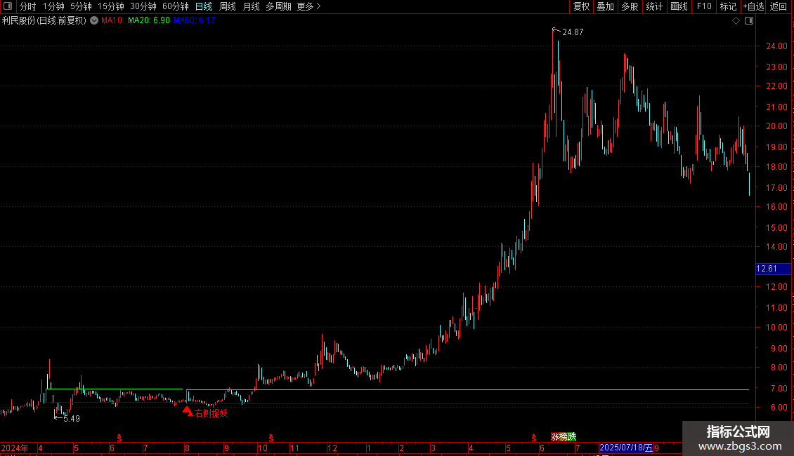Click the 20.00 price axis label
Image resolution: width=794 pixels, height=456 pixels.
coord(776,126)
